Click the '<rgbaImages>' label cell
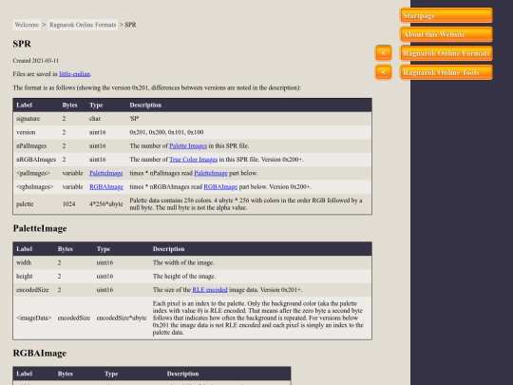Screen dimensions: 513x385 [x=35, y=187]
